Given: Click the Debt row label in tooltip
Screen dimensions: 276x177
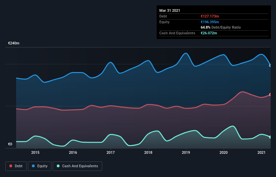Looking at the screenshot, I should tap(163, 16).
